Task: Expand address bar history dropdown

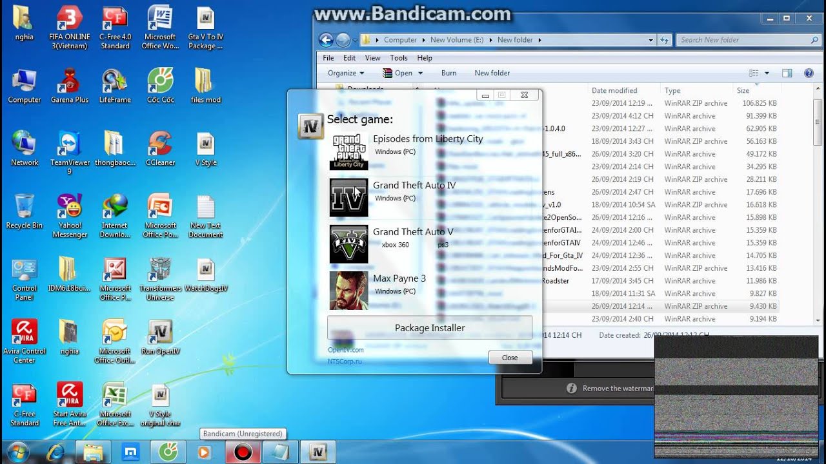Action: (651, 40)
